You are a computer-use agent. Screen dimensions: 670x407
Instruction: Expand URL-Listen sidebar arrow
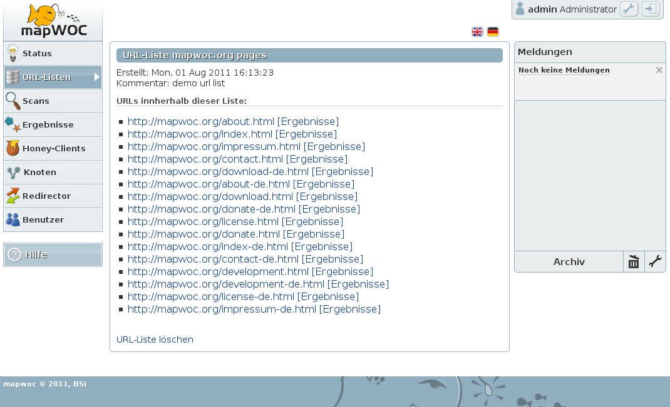(97, 78)
